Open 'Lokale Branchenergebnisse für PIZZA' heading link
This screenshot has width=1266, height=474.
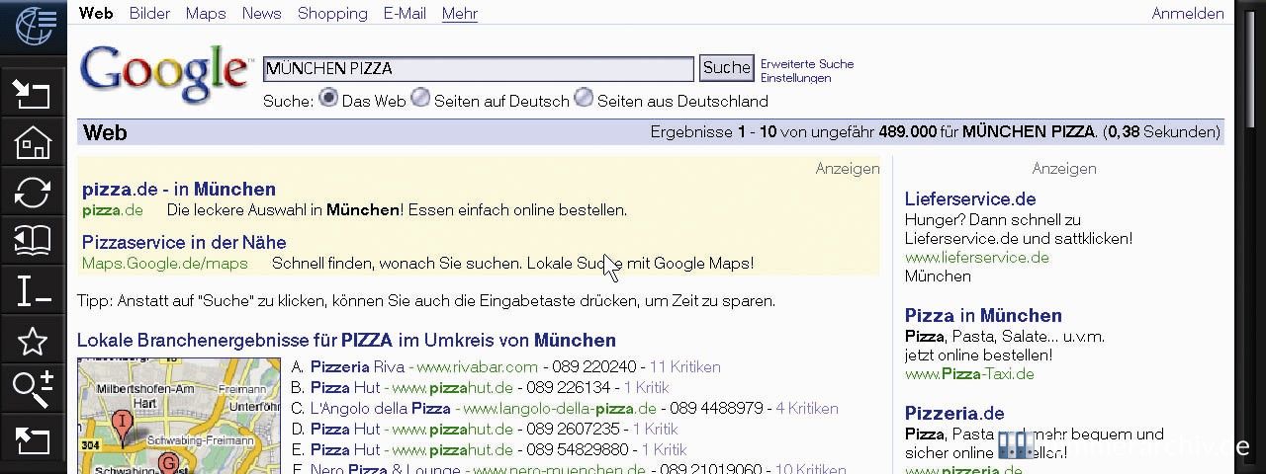click(346, 340)
